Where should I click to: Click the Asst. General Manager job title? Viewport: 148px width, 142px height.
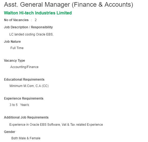tap(69, 5)
